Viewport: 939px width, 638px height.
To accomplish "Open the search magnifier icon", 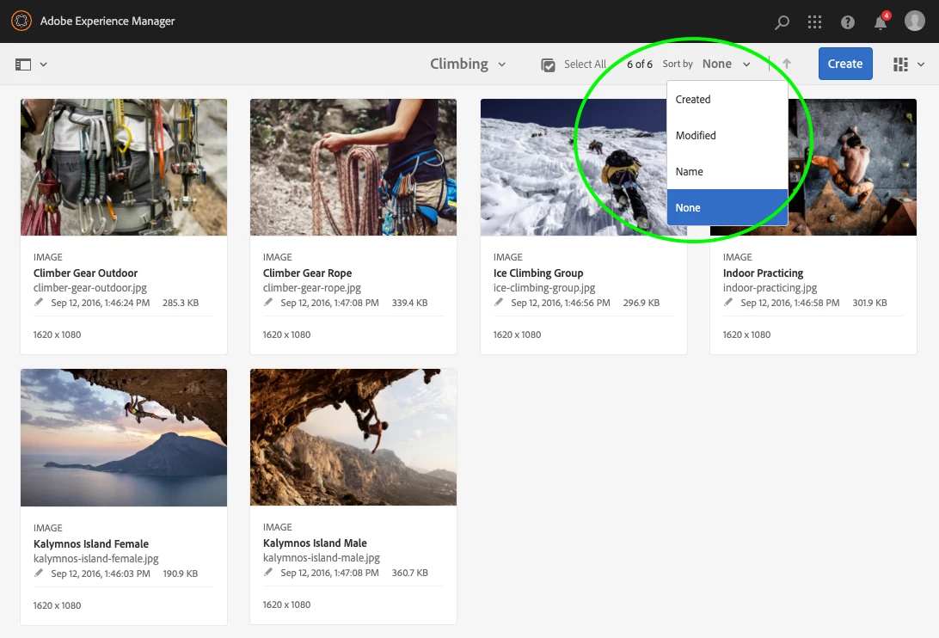I will pos(782,22).
